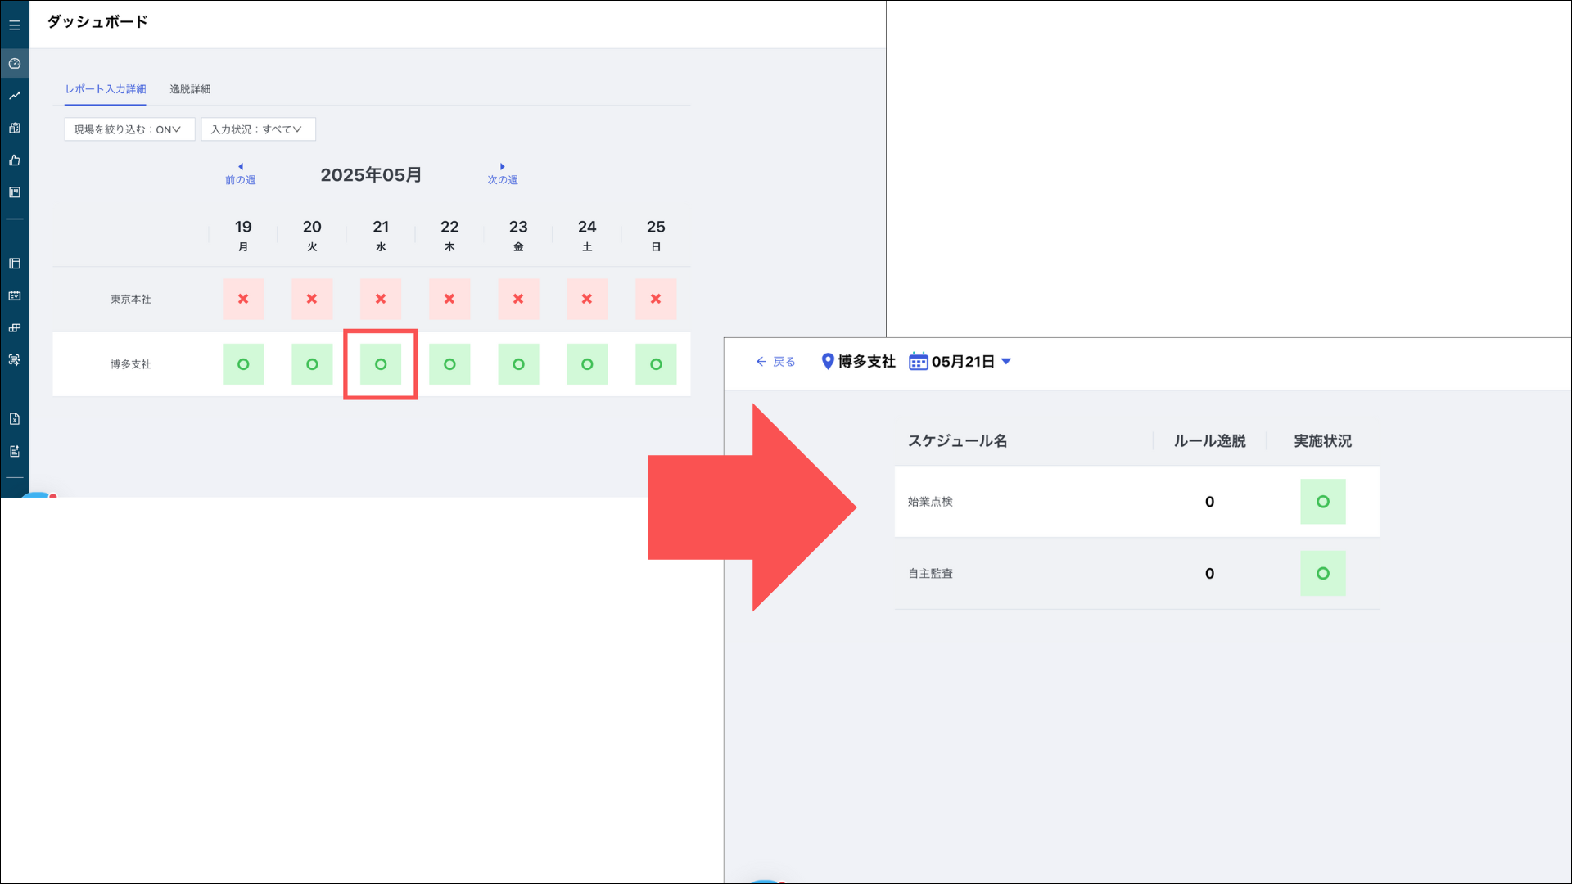Click the Excel file export icon

point(15,419)
